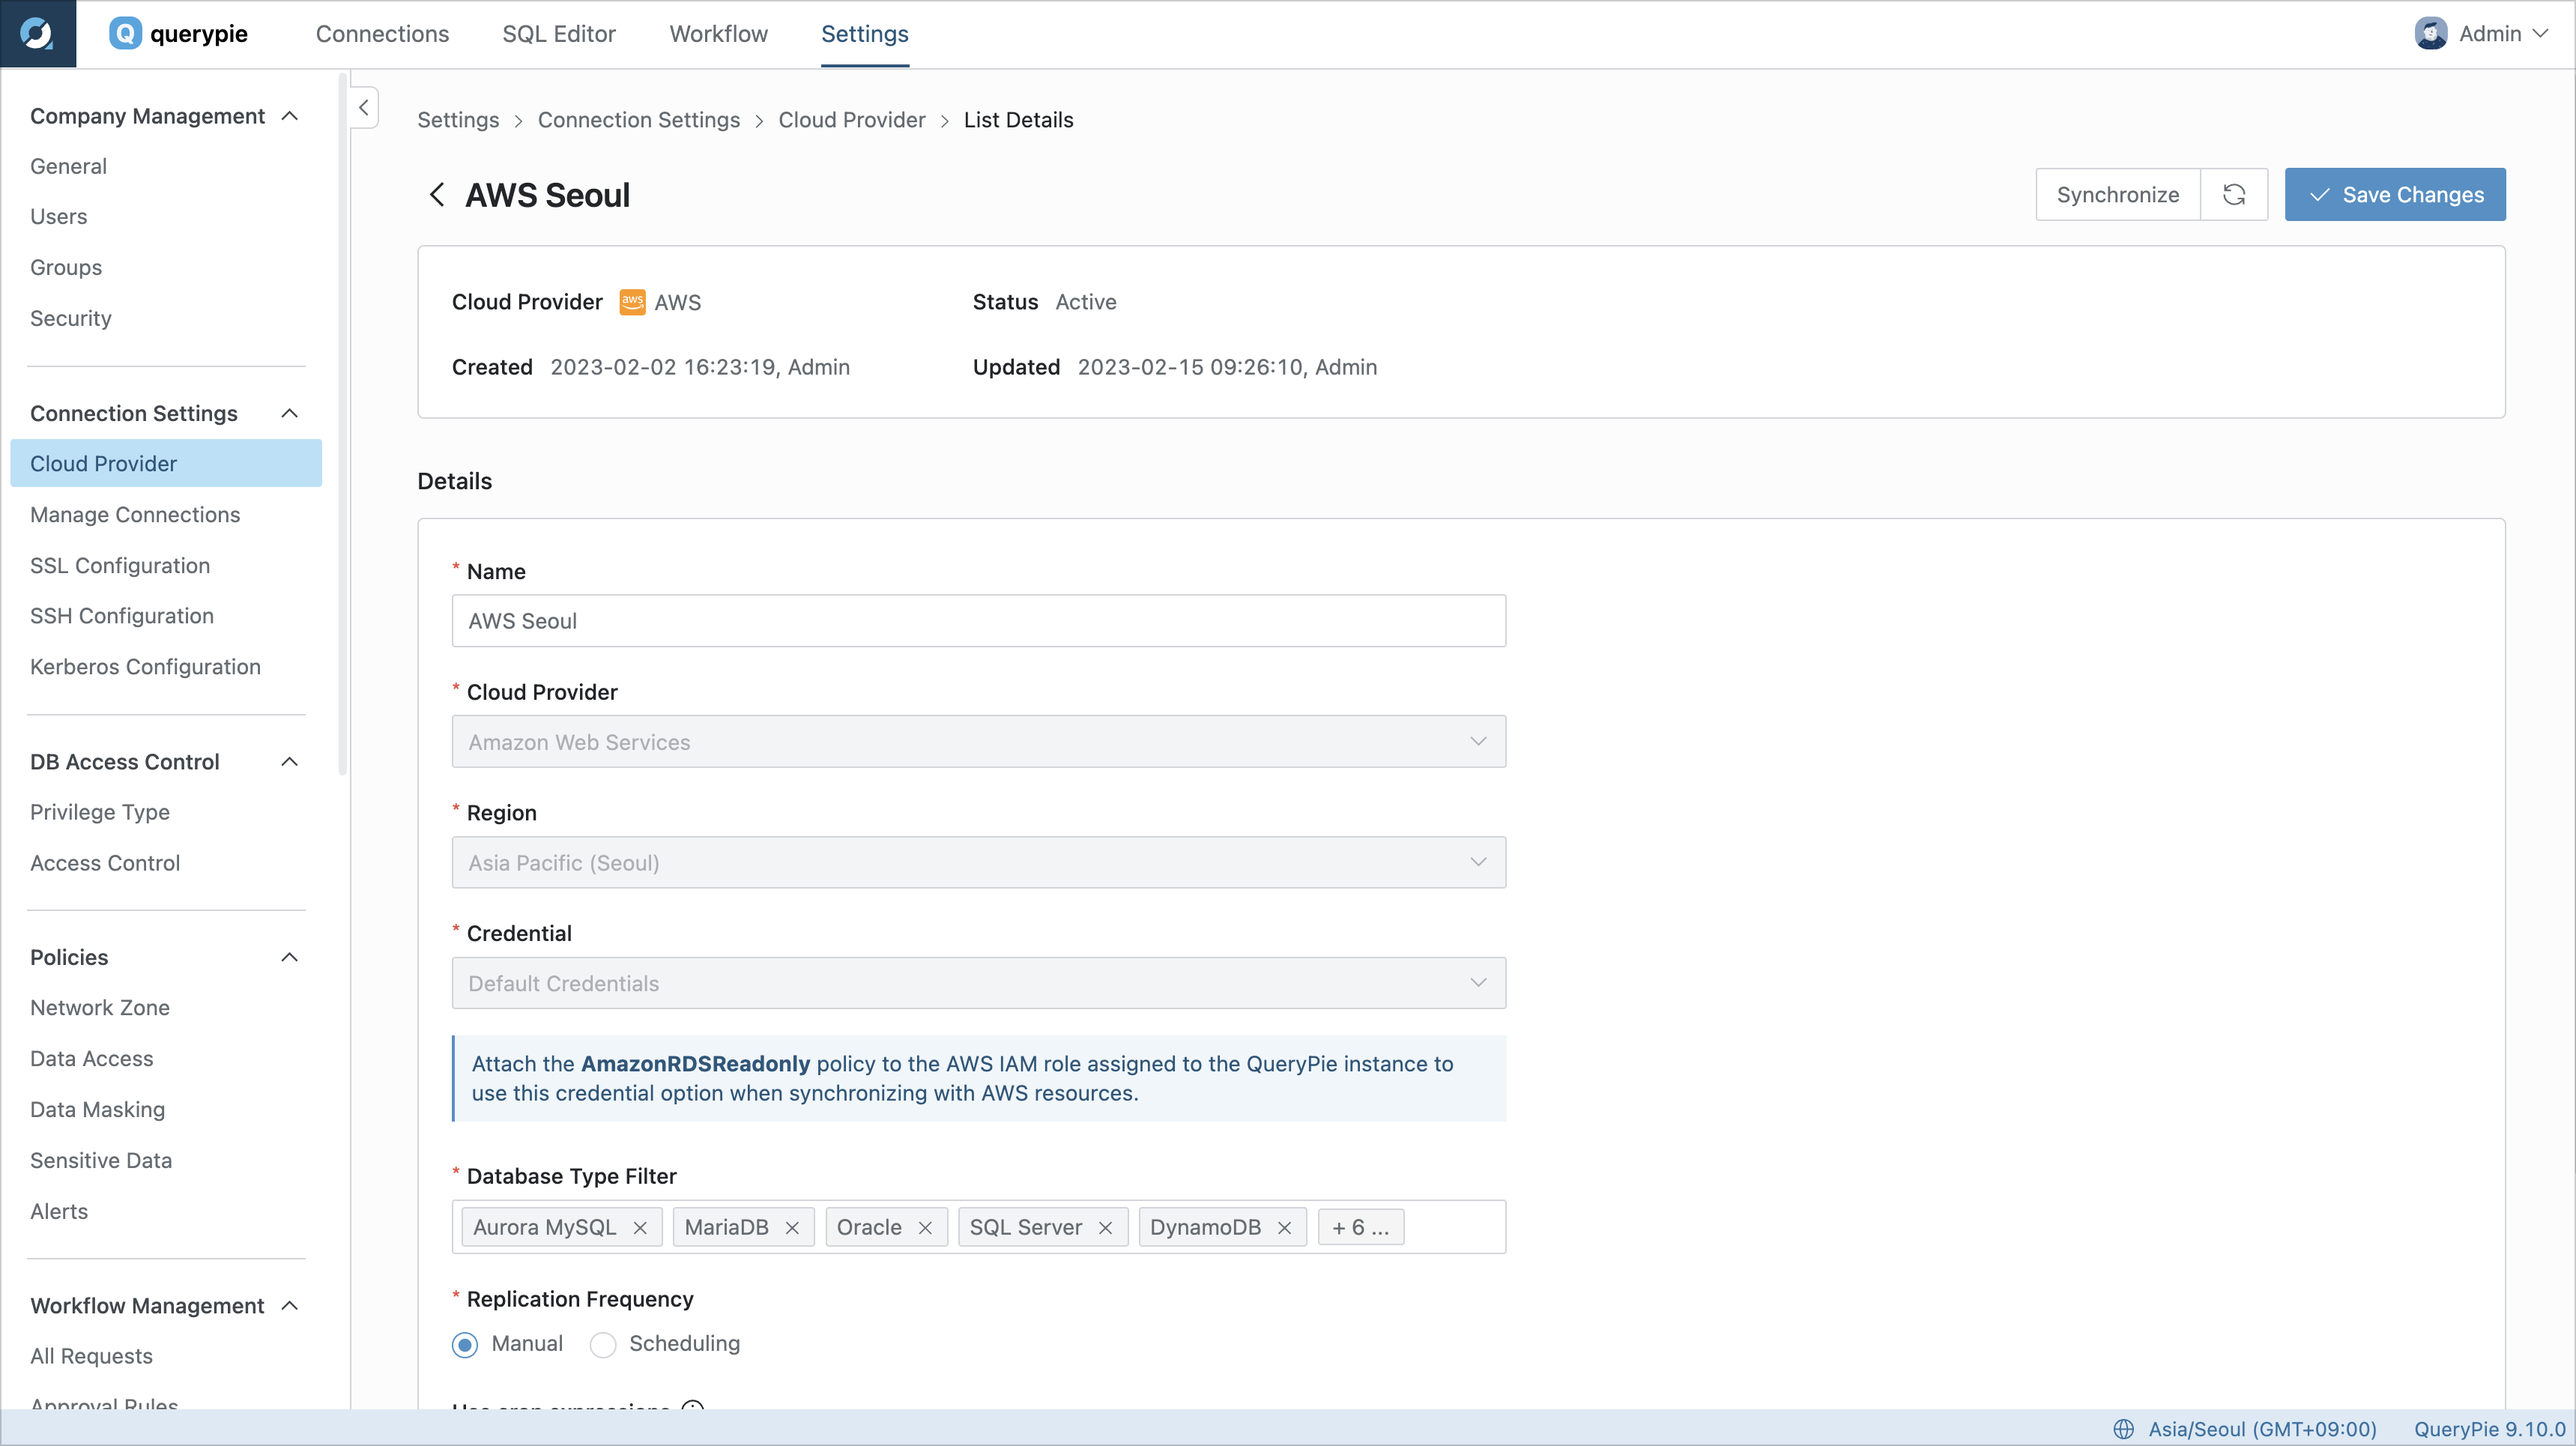Switch to the Connections tab
The width and height of the screenshot is (2576, 1446).
click(382, 33)
